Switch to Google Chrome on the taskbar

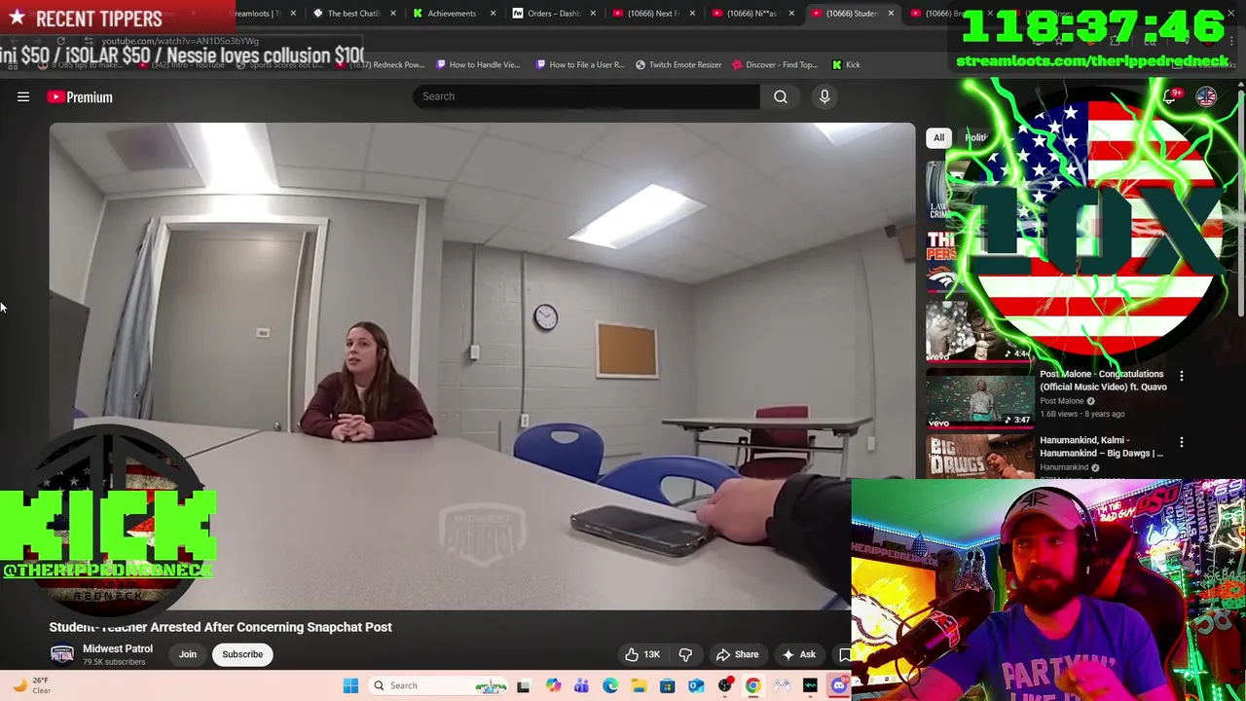(753, 685)
